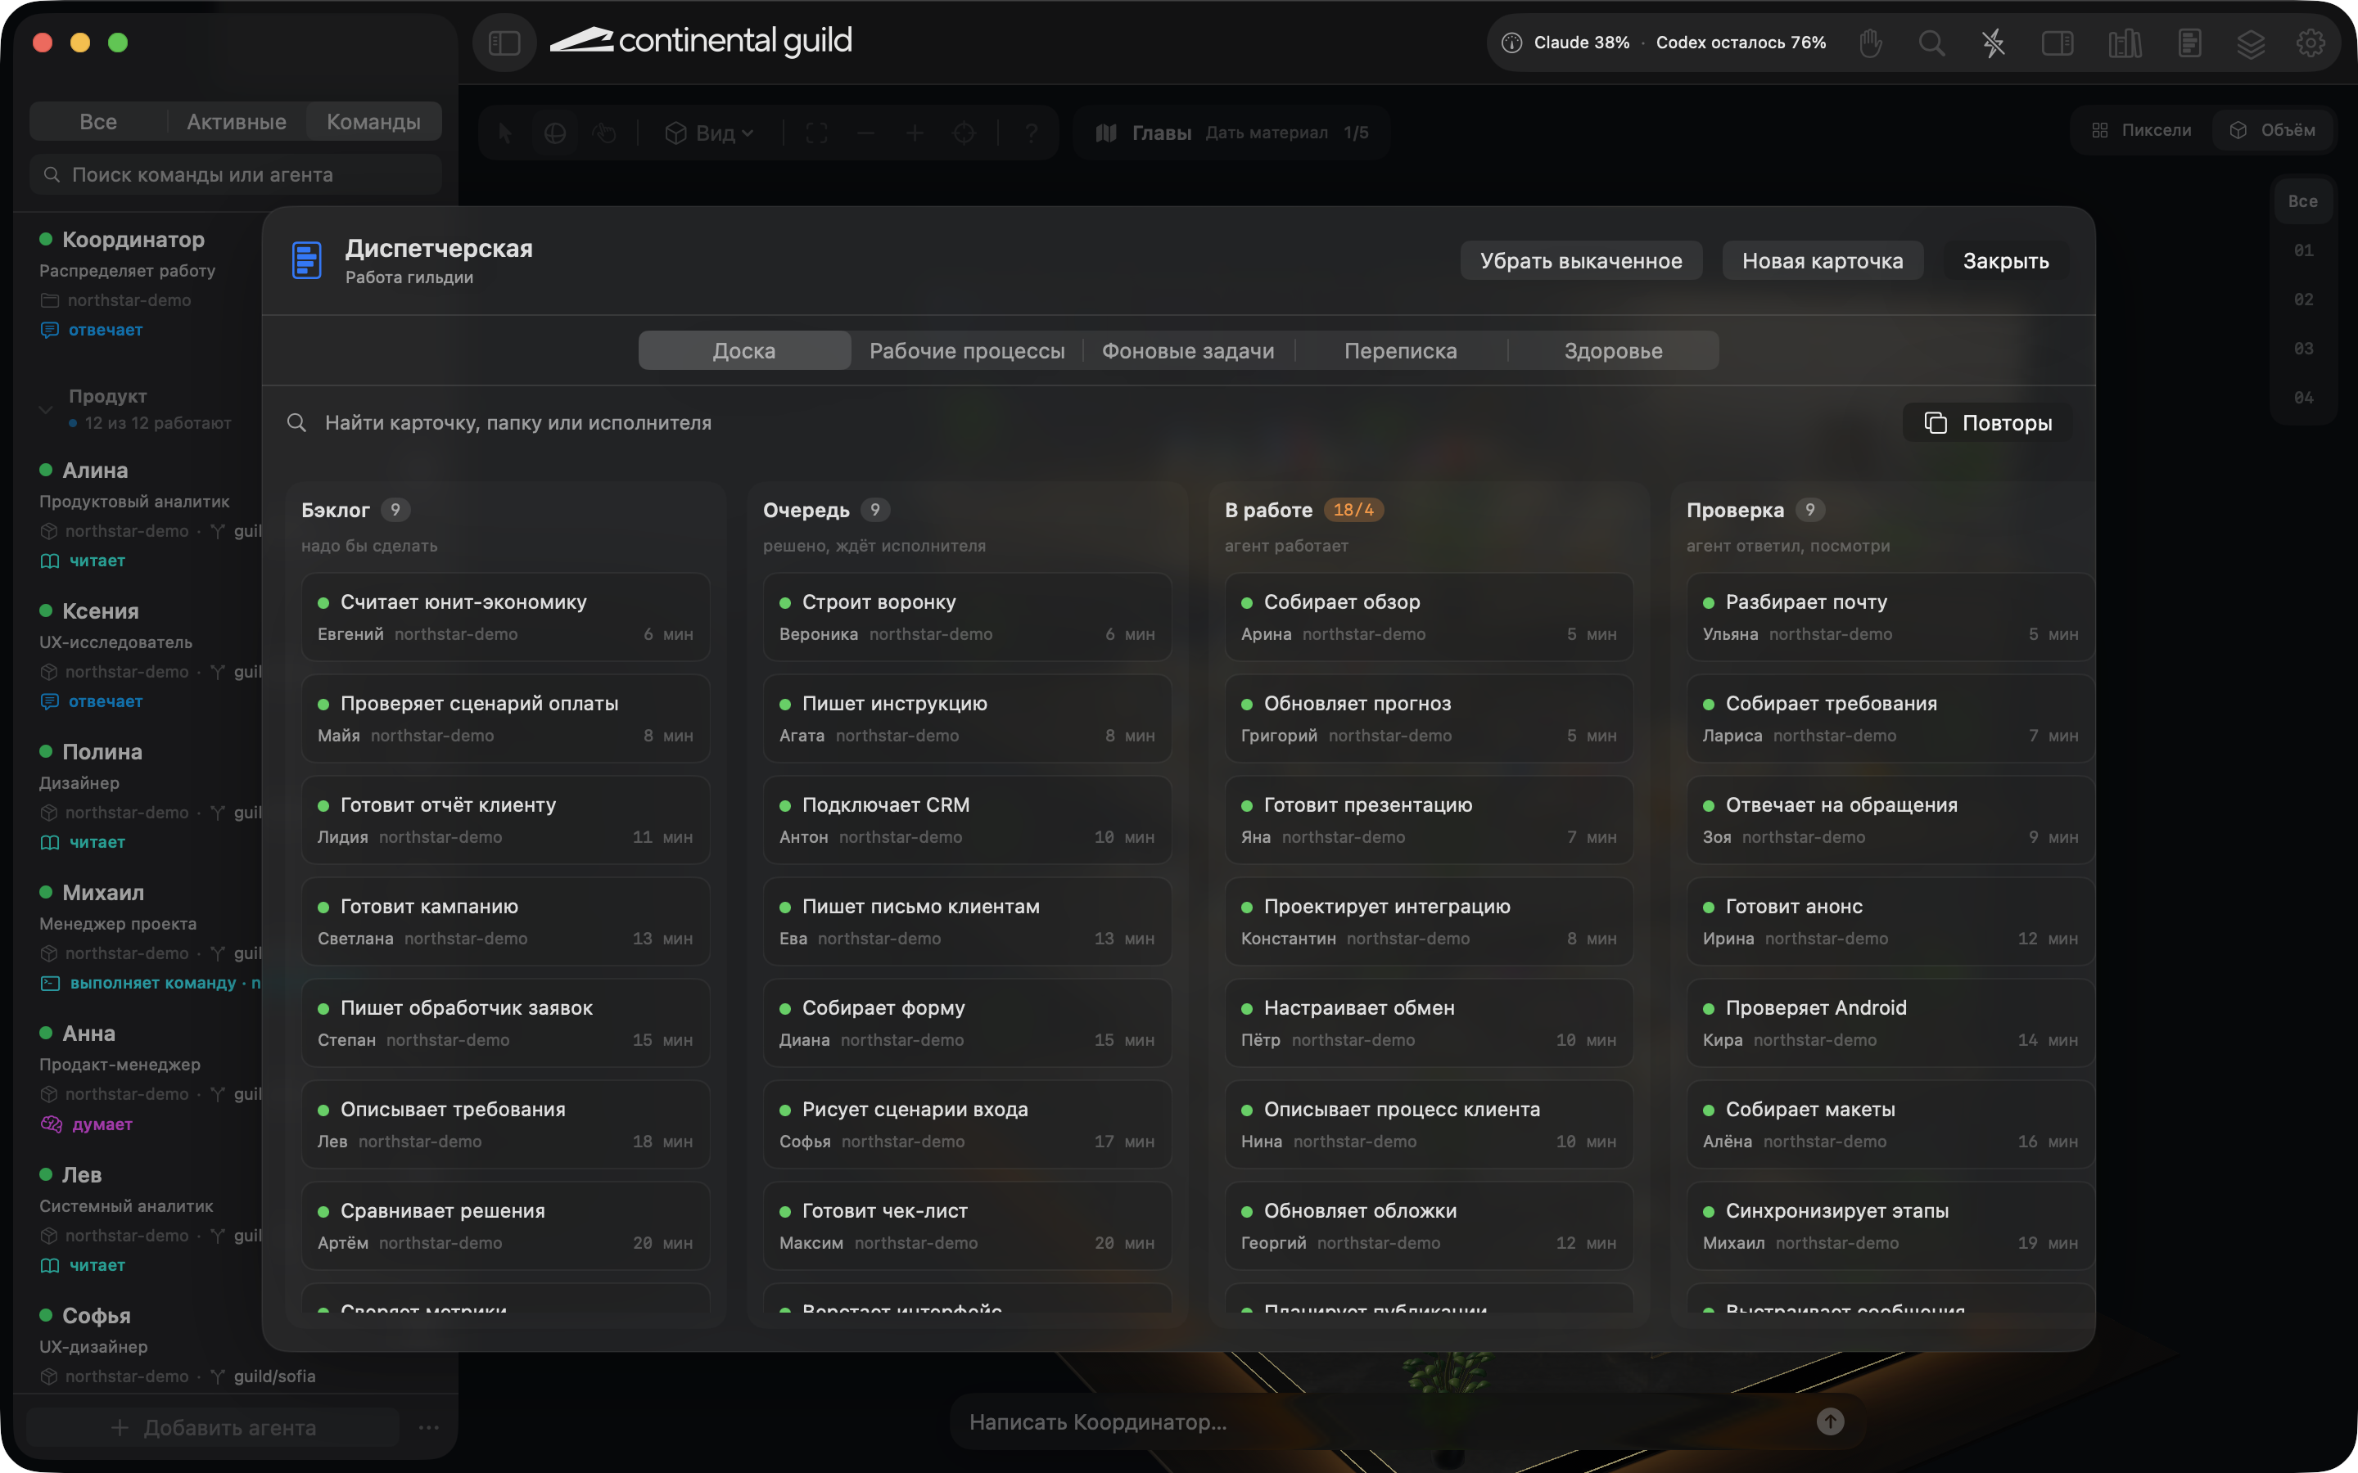Click the send arrow in message field

click(1830, 1421)
